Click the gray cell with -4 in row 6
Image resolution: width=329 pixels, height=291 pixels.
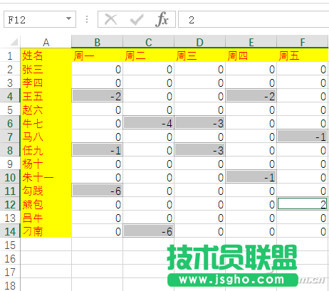click(148, 123)
